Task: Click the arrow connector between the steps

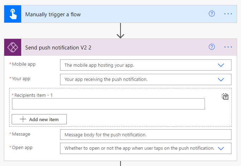Action: pyautogui.click(x=120, y=31)
